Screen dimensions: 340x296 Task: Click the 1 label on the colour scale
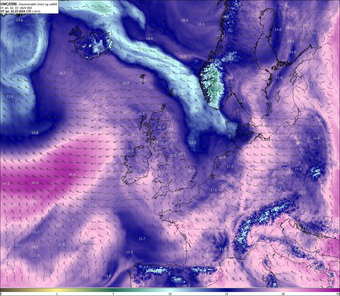click(57, 294)
